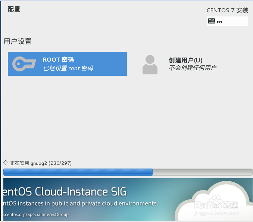Click the gray user silhouette icon
Viewport: 253px width, 222px height.
(x=150, y=65)
